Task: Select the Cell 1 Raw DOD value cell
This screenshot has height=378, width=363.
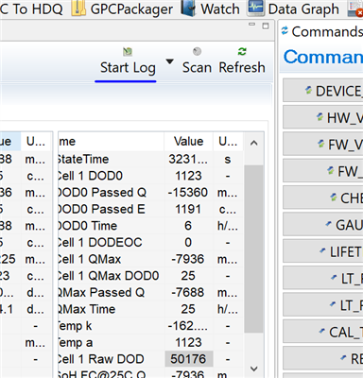Action: click(188, 359)
